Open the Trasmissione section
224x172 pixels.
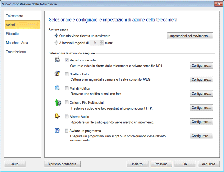pyautogui.click(x=16, y=52)
